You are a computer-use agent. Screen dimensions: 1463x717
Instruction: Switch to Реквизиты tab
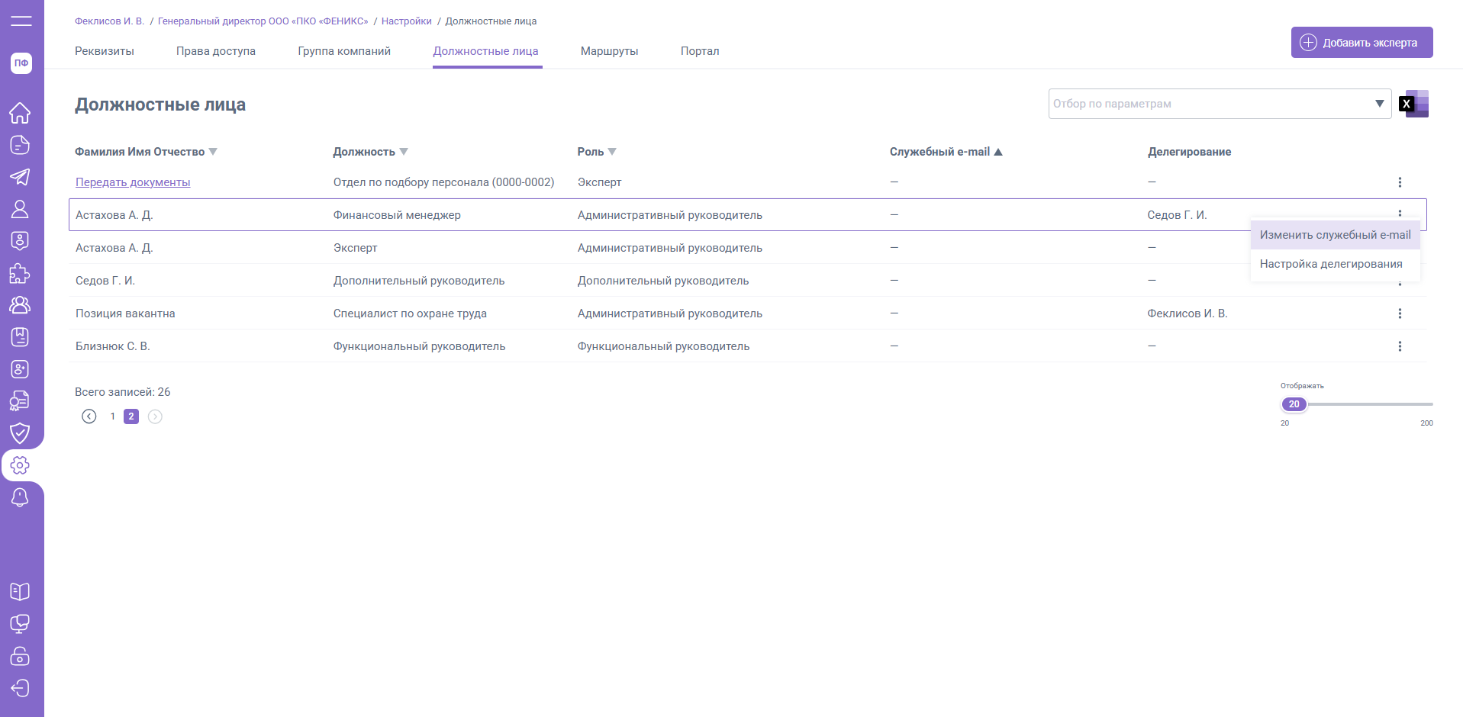[105, 51]
